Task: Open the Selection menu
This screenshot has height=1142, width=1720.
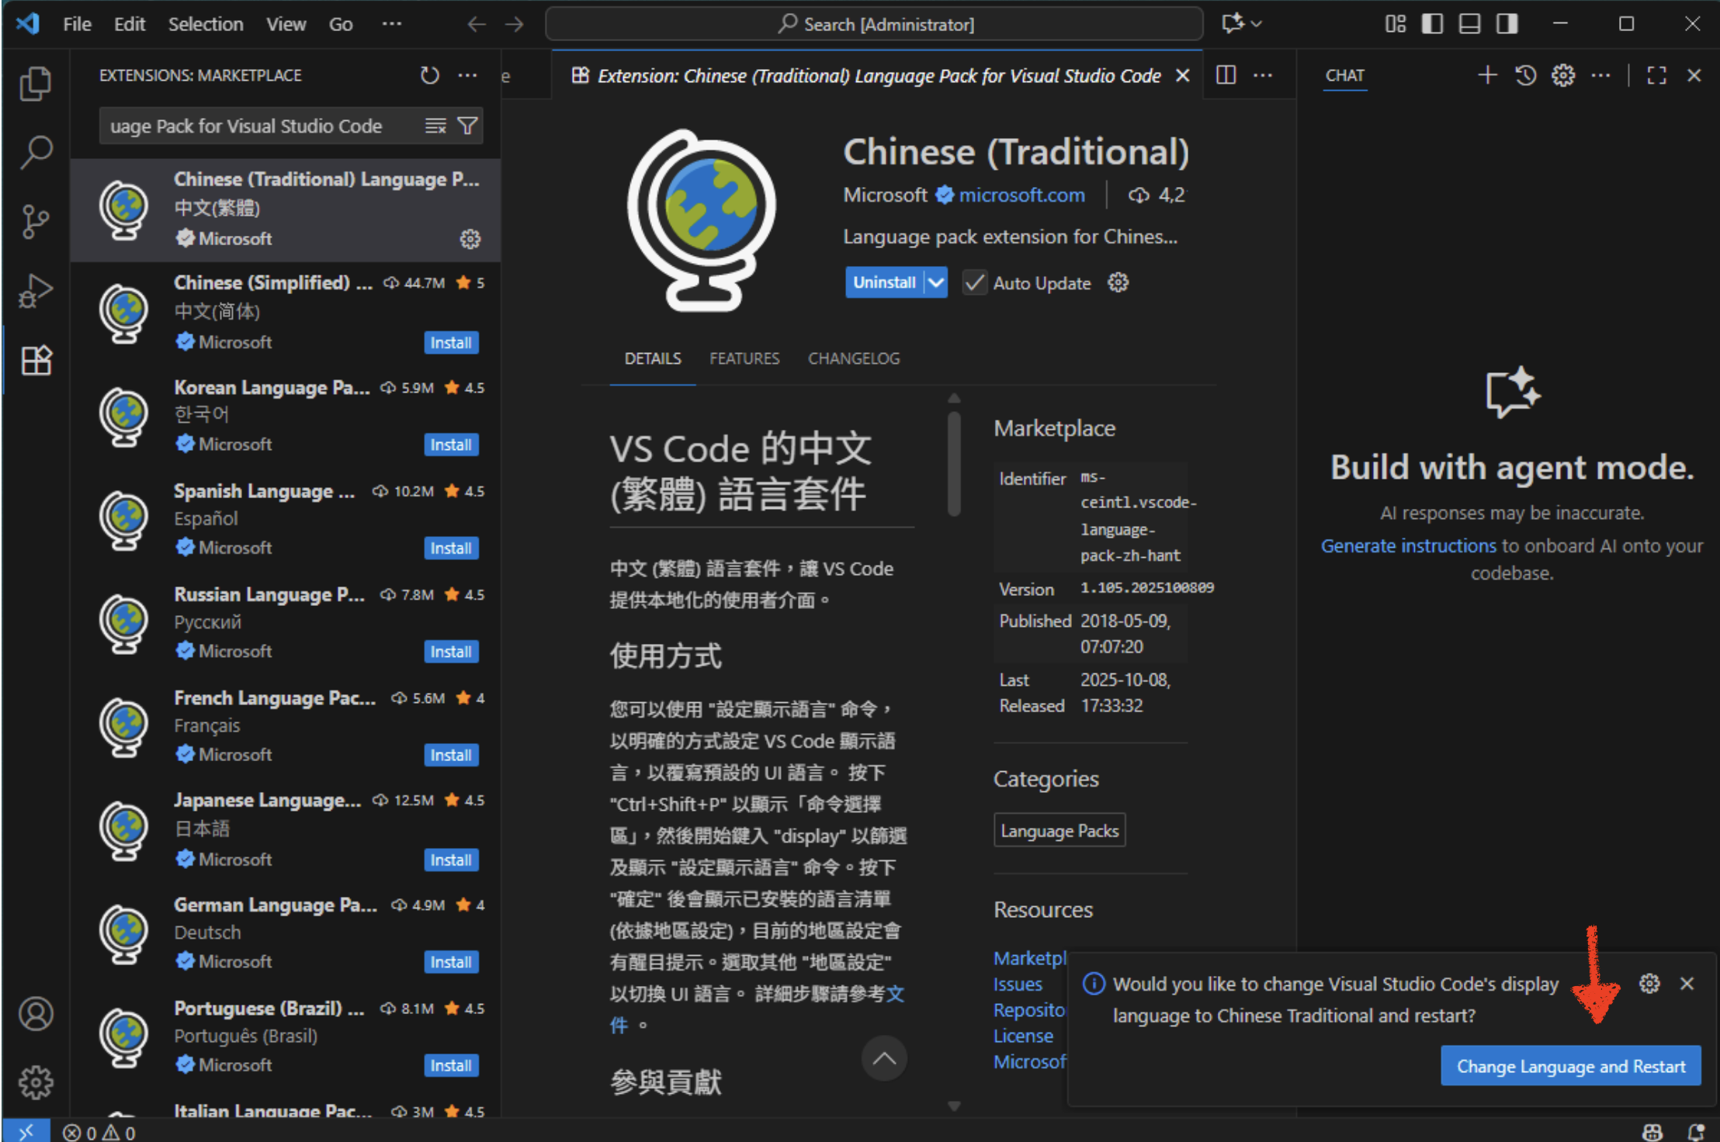Action: [206, 24]
